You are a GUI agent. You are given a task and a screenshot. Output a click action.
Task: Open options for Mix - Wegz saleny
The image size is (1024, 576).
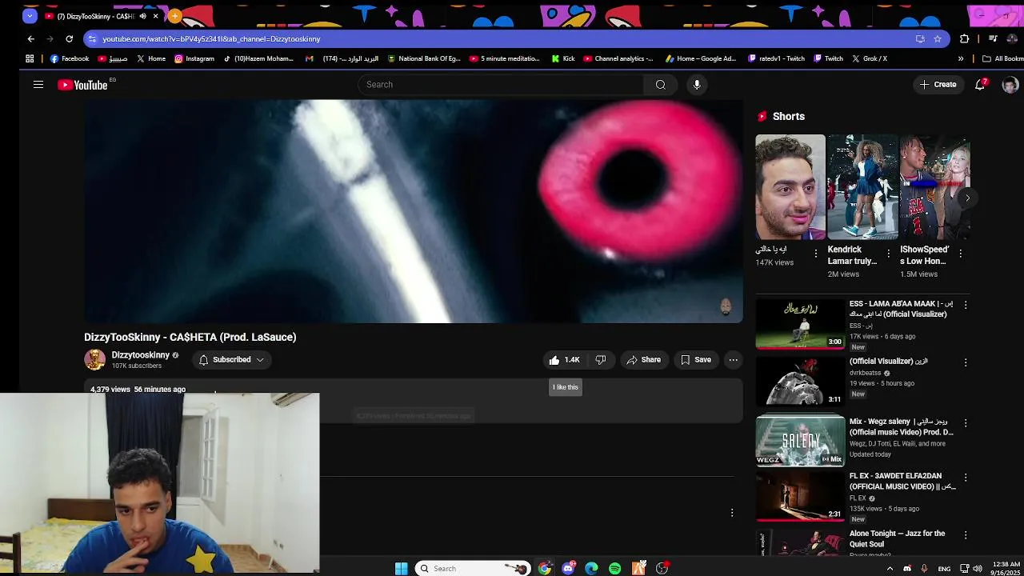point(966,423)
